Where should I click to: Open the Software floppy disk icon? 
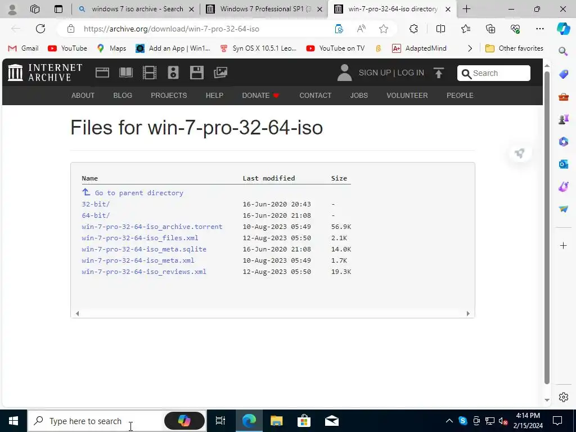tap(196, 73)
